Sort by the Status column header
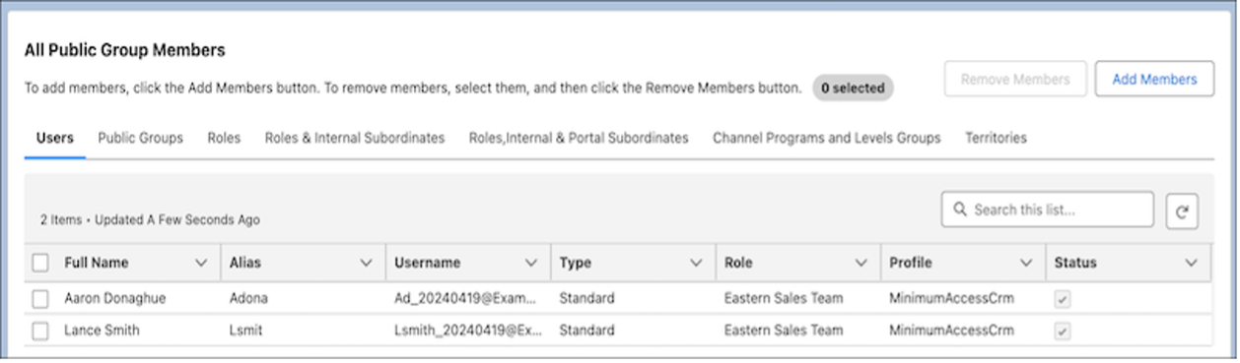 (x=1075, y=264)
